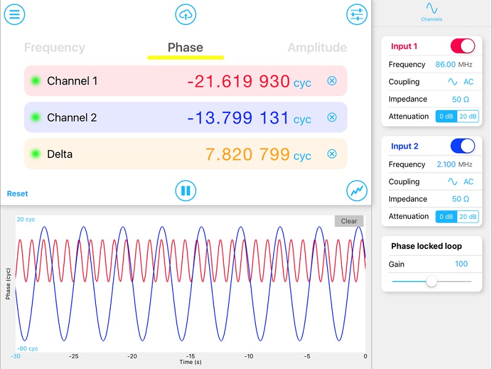Open the hamburger main menu
The height and width of the screenshot is (369, 492).
click(x=15, y=14)
